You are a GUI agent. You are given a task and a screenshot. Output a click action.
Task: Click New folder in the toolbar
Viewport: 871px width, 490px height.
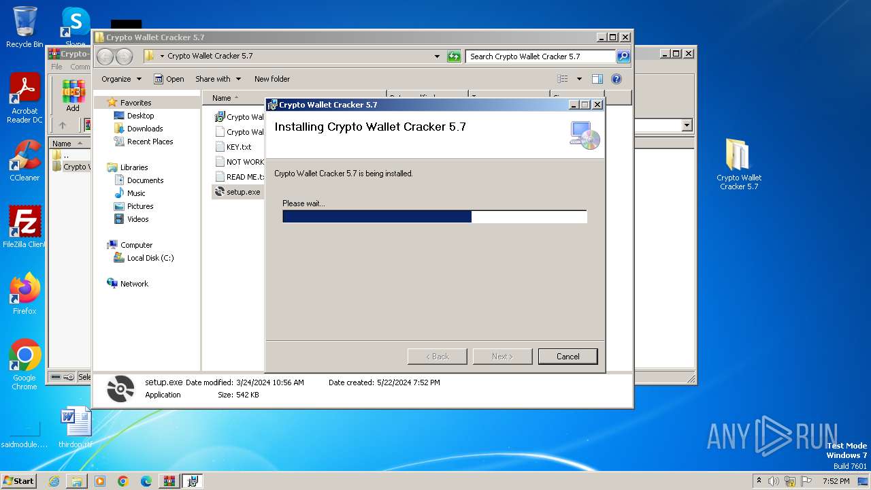(x=272, y=79)
